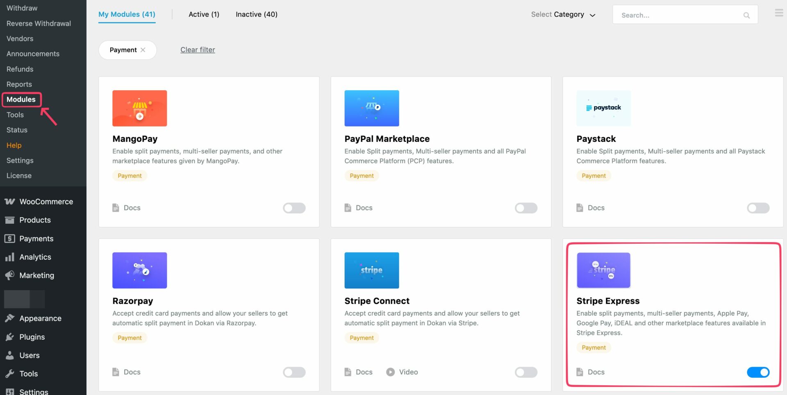Open Reports in the Dokan sidebar
787x395 pixels.
tap(19, 84)
